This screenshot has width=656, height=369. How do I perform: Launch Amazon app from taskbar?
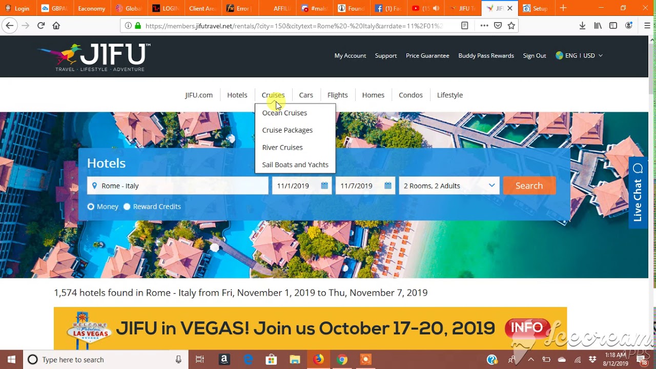tap(224, 359)
